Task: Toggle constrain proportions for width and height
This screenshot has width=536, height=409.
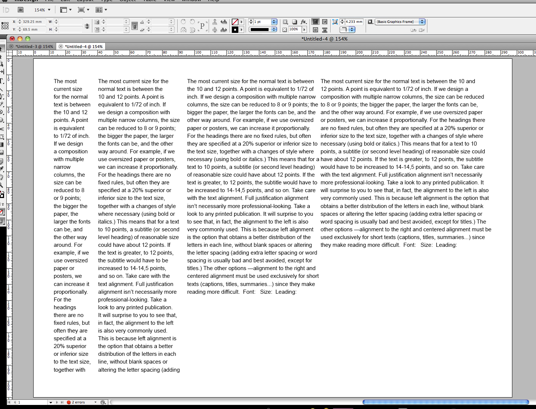Action: coord(87,26)
